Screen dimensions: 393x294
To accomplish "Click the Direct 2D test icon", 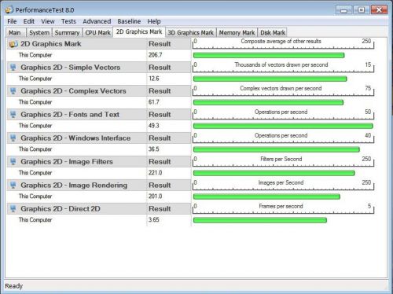I will click(13, 209).
